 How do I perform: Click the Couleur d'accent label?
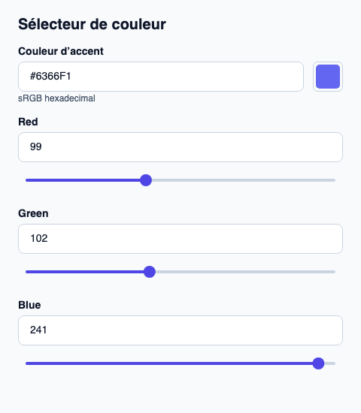point(61,51)
